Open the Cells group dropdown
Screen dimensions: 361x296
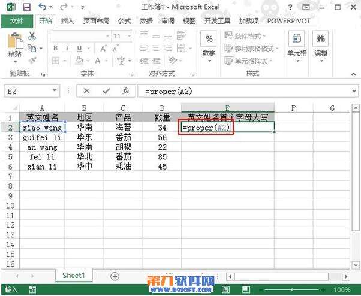pyautogui.click(x=297, y=47)
